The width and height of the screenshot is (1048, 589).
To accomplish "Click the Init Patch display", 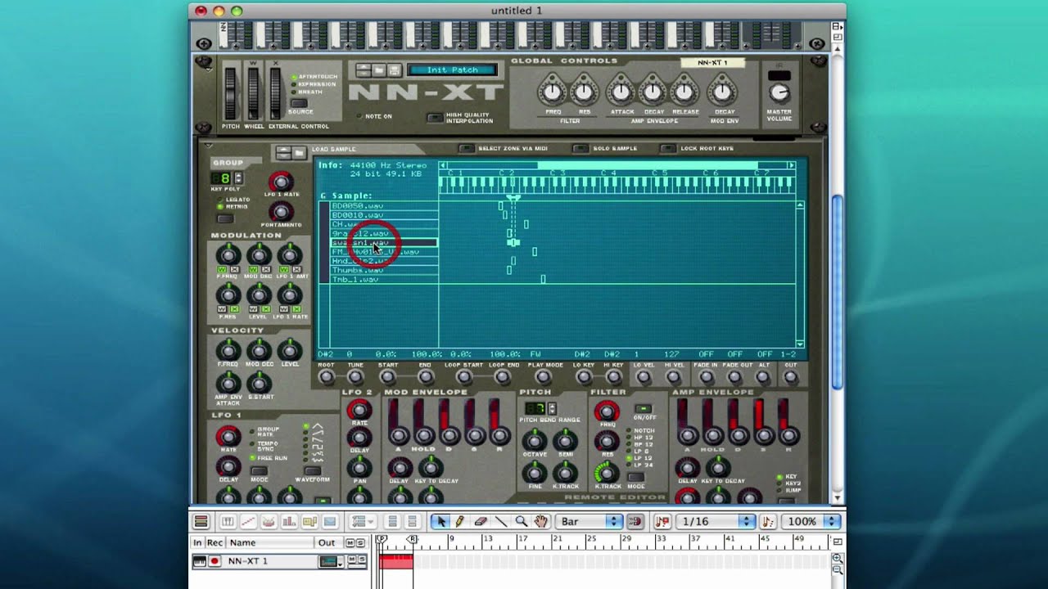I will coord(452,70).
